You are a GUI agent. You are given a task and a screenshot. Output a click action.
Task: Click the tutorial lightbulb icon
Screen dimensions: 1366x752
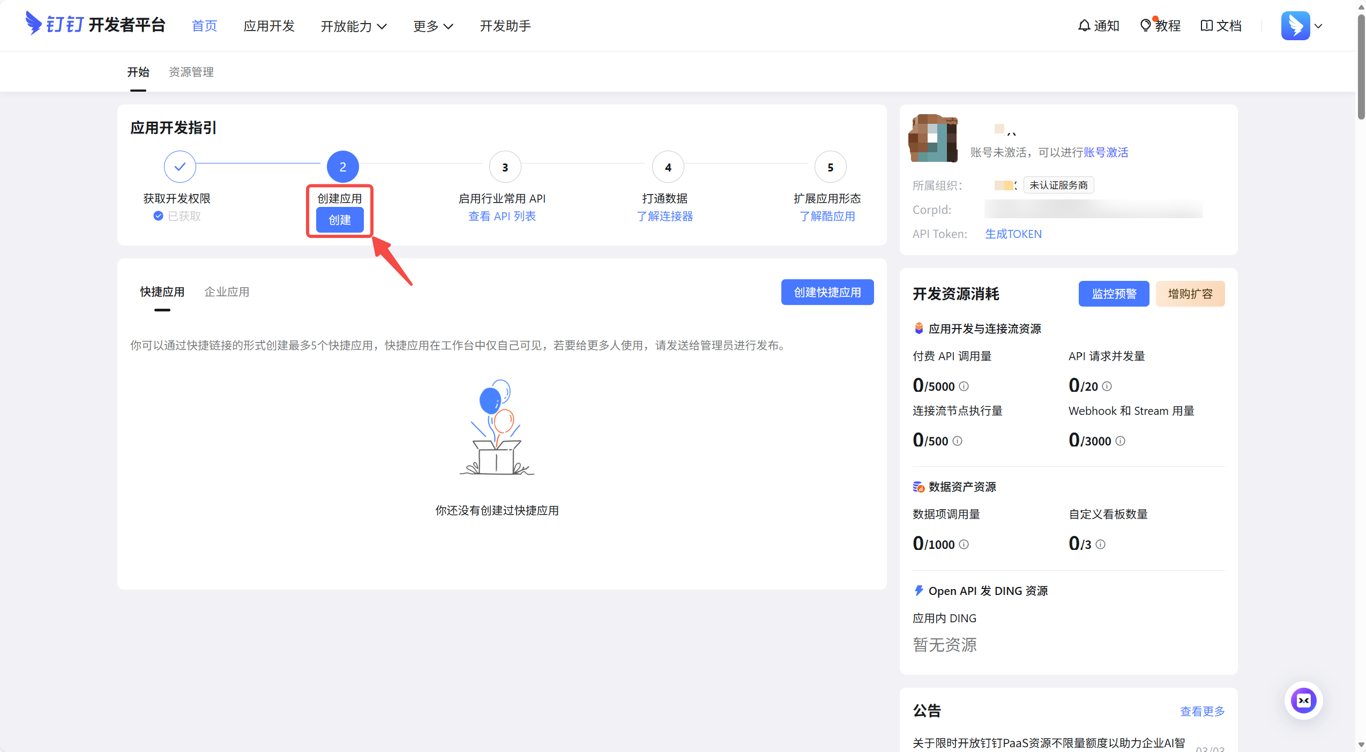tap(1145, 25)
